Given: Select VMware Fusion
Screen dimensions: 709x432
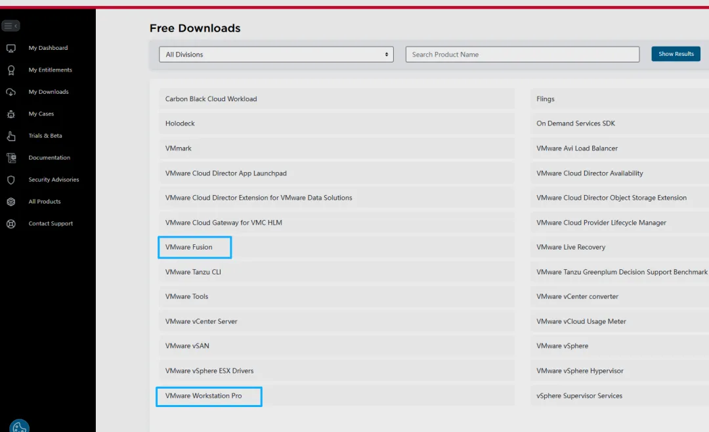Looking at the screenshot, I should click(x=337, y=247).
